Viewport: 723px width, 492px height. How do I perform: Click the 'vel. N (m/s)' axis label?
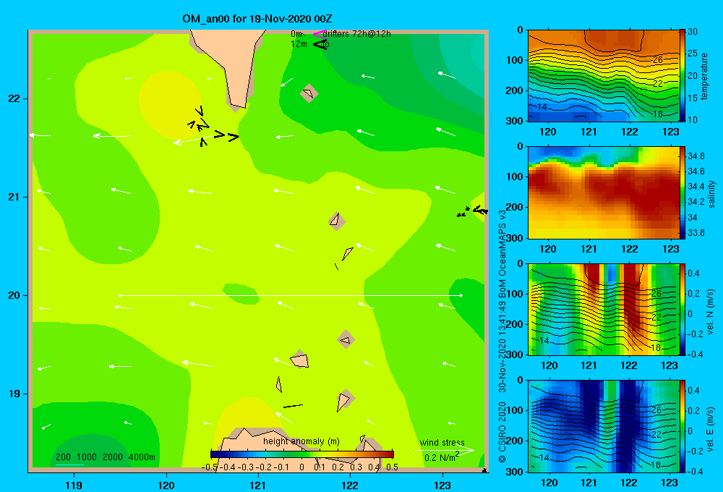[711, 311]
